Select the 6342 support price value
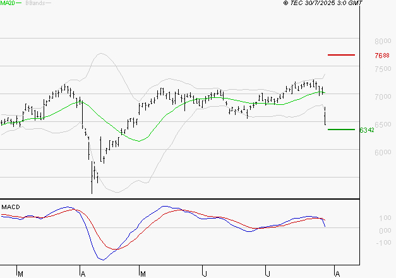The width and height of the screenshot is (396, 278). point(367,130)
